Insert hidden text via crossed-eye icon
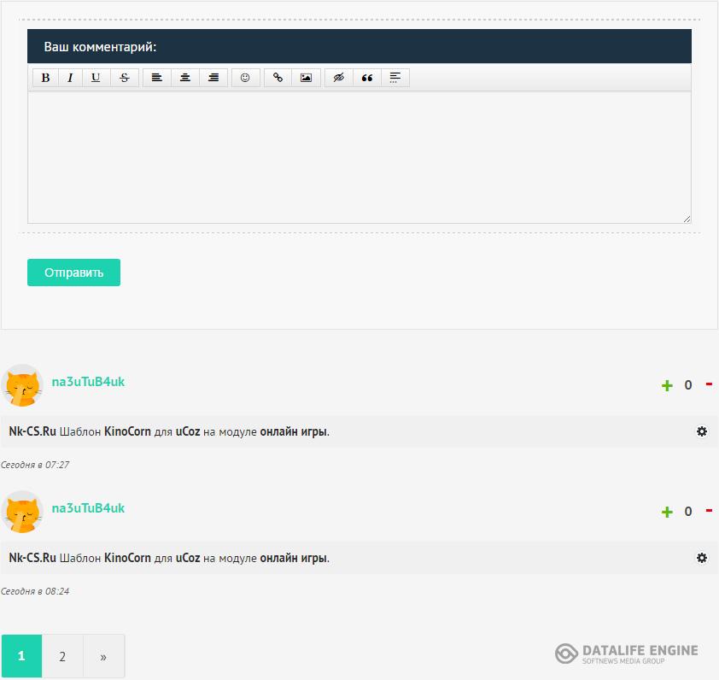This screenshot has width=719, height=680. [339, 78]
